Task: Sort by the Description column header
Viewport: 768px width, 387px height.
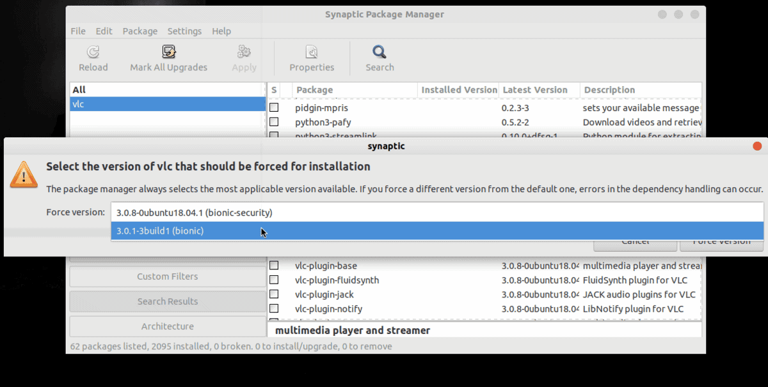Action: 641,90
